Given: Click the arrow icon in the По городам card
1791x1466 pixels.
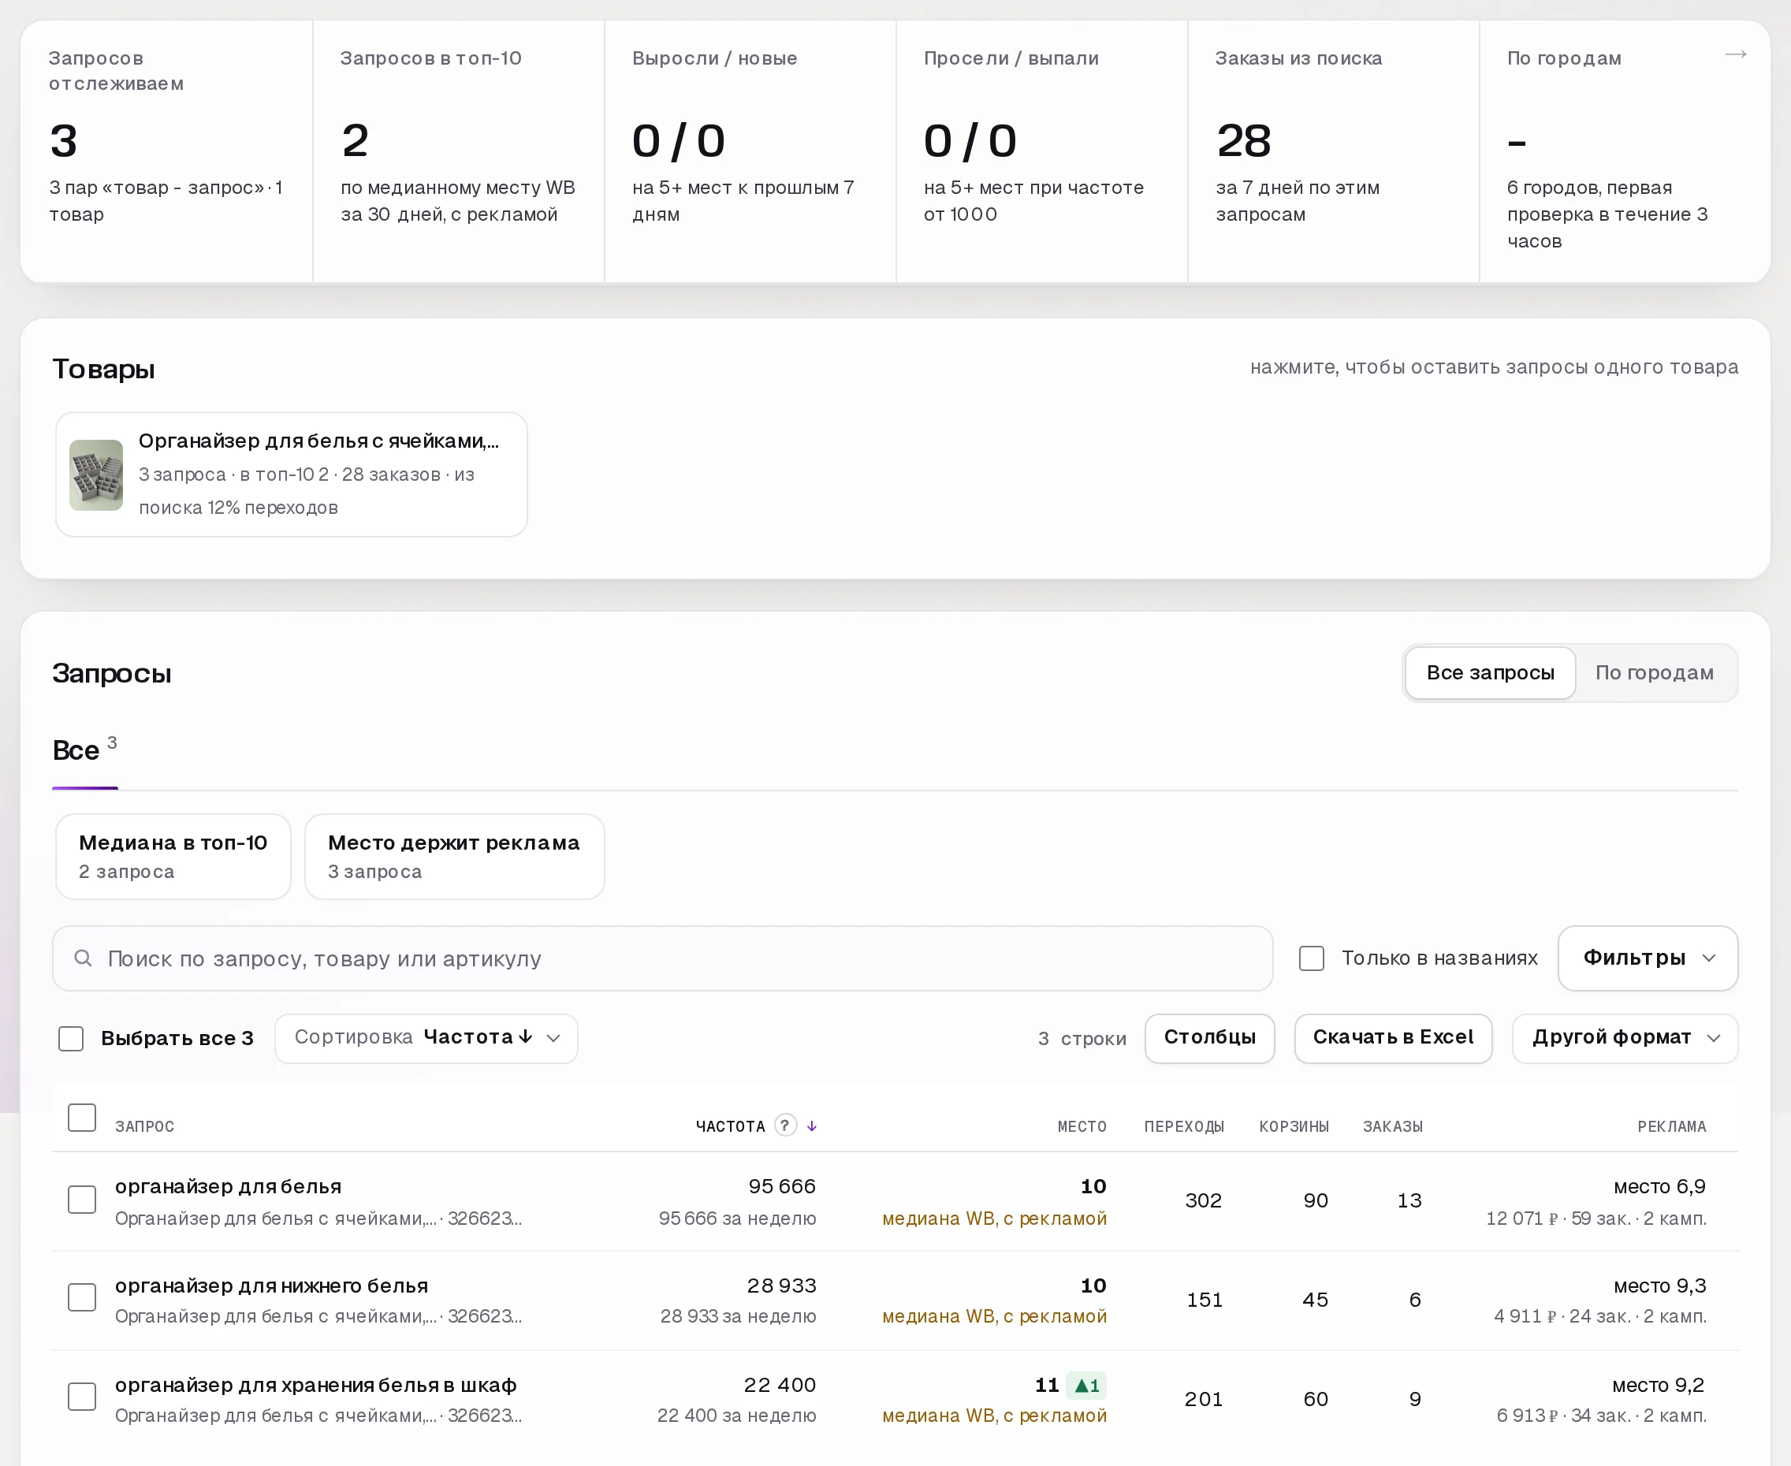Looking at the screenshot, I should 1735,55.
